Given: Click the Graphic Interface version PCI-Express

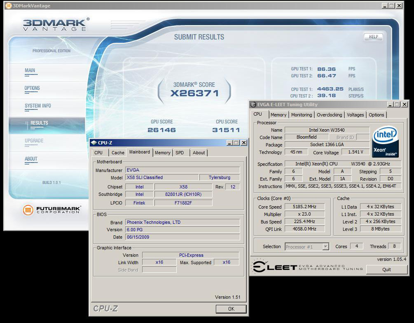Looking at the screenshot, I should coord(191,255).
